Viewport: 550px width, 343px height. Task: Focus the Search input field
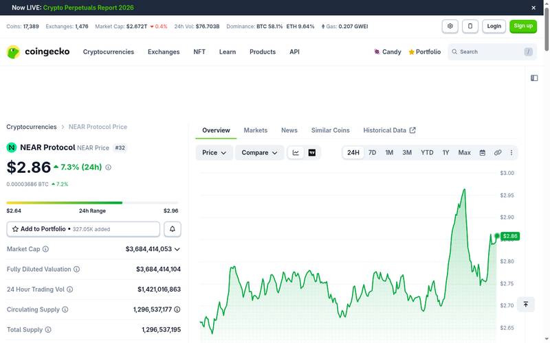click(x=492, y=52)
